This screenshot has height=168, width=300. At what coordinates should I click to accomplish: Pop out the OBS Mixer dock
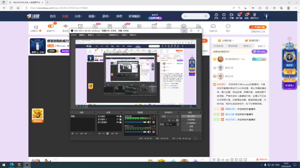click(157, 112)
